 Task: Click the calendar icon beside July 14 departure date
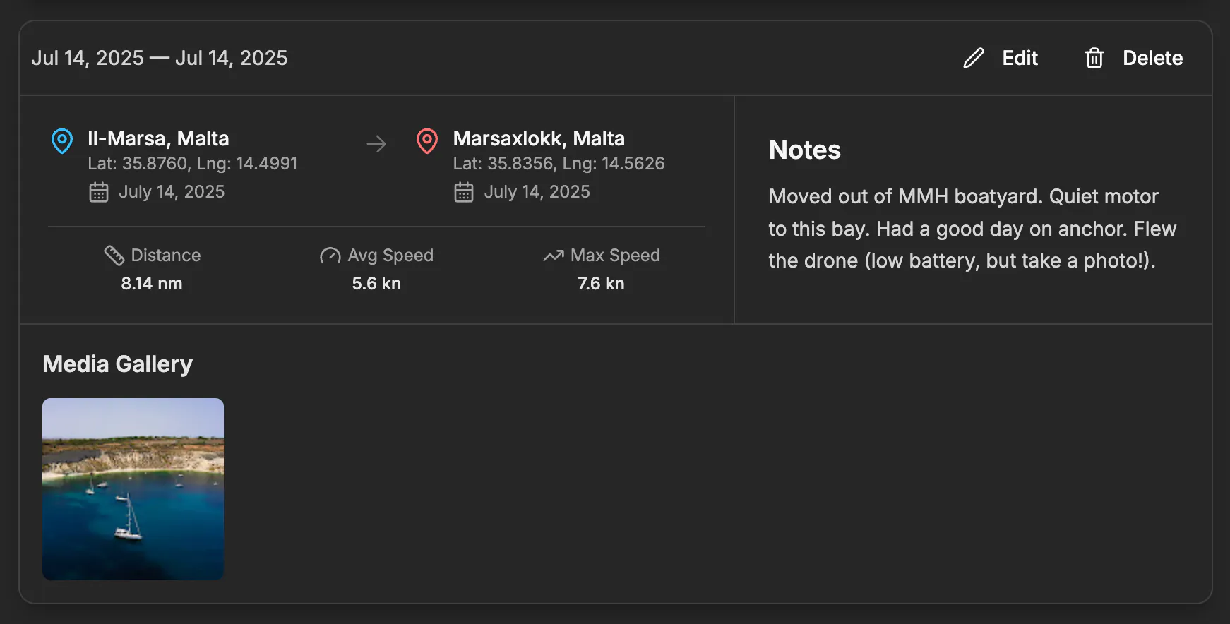[99, 191]
